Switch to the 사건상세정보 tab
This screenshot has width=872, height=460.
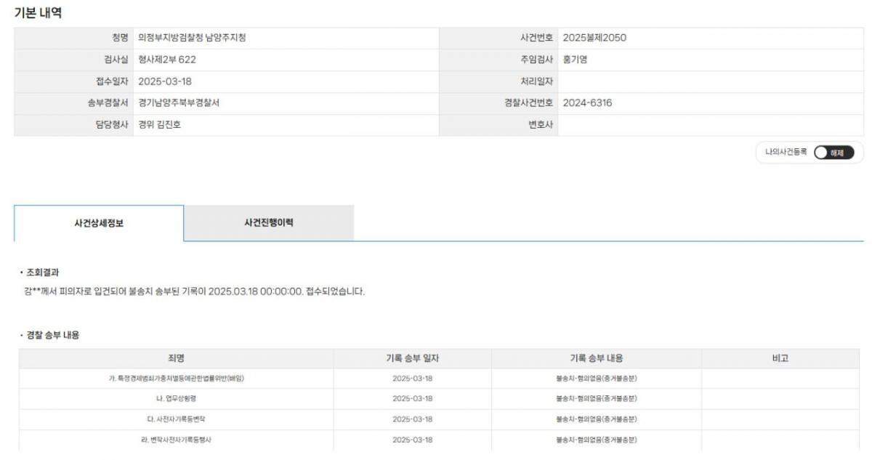point(99,223)
